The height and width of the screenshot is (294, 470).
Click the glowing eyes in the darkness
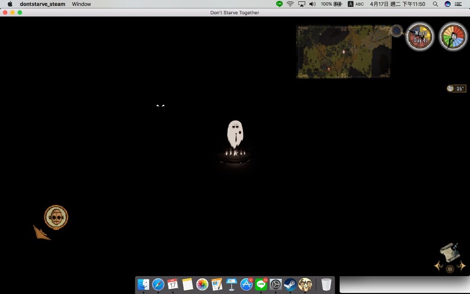(160, 106)
